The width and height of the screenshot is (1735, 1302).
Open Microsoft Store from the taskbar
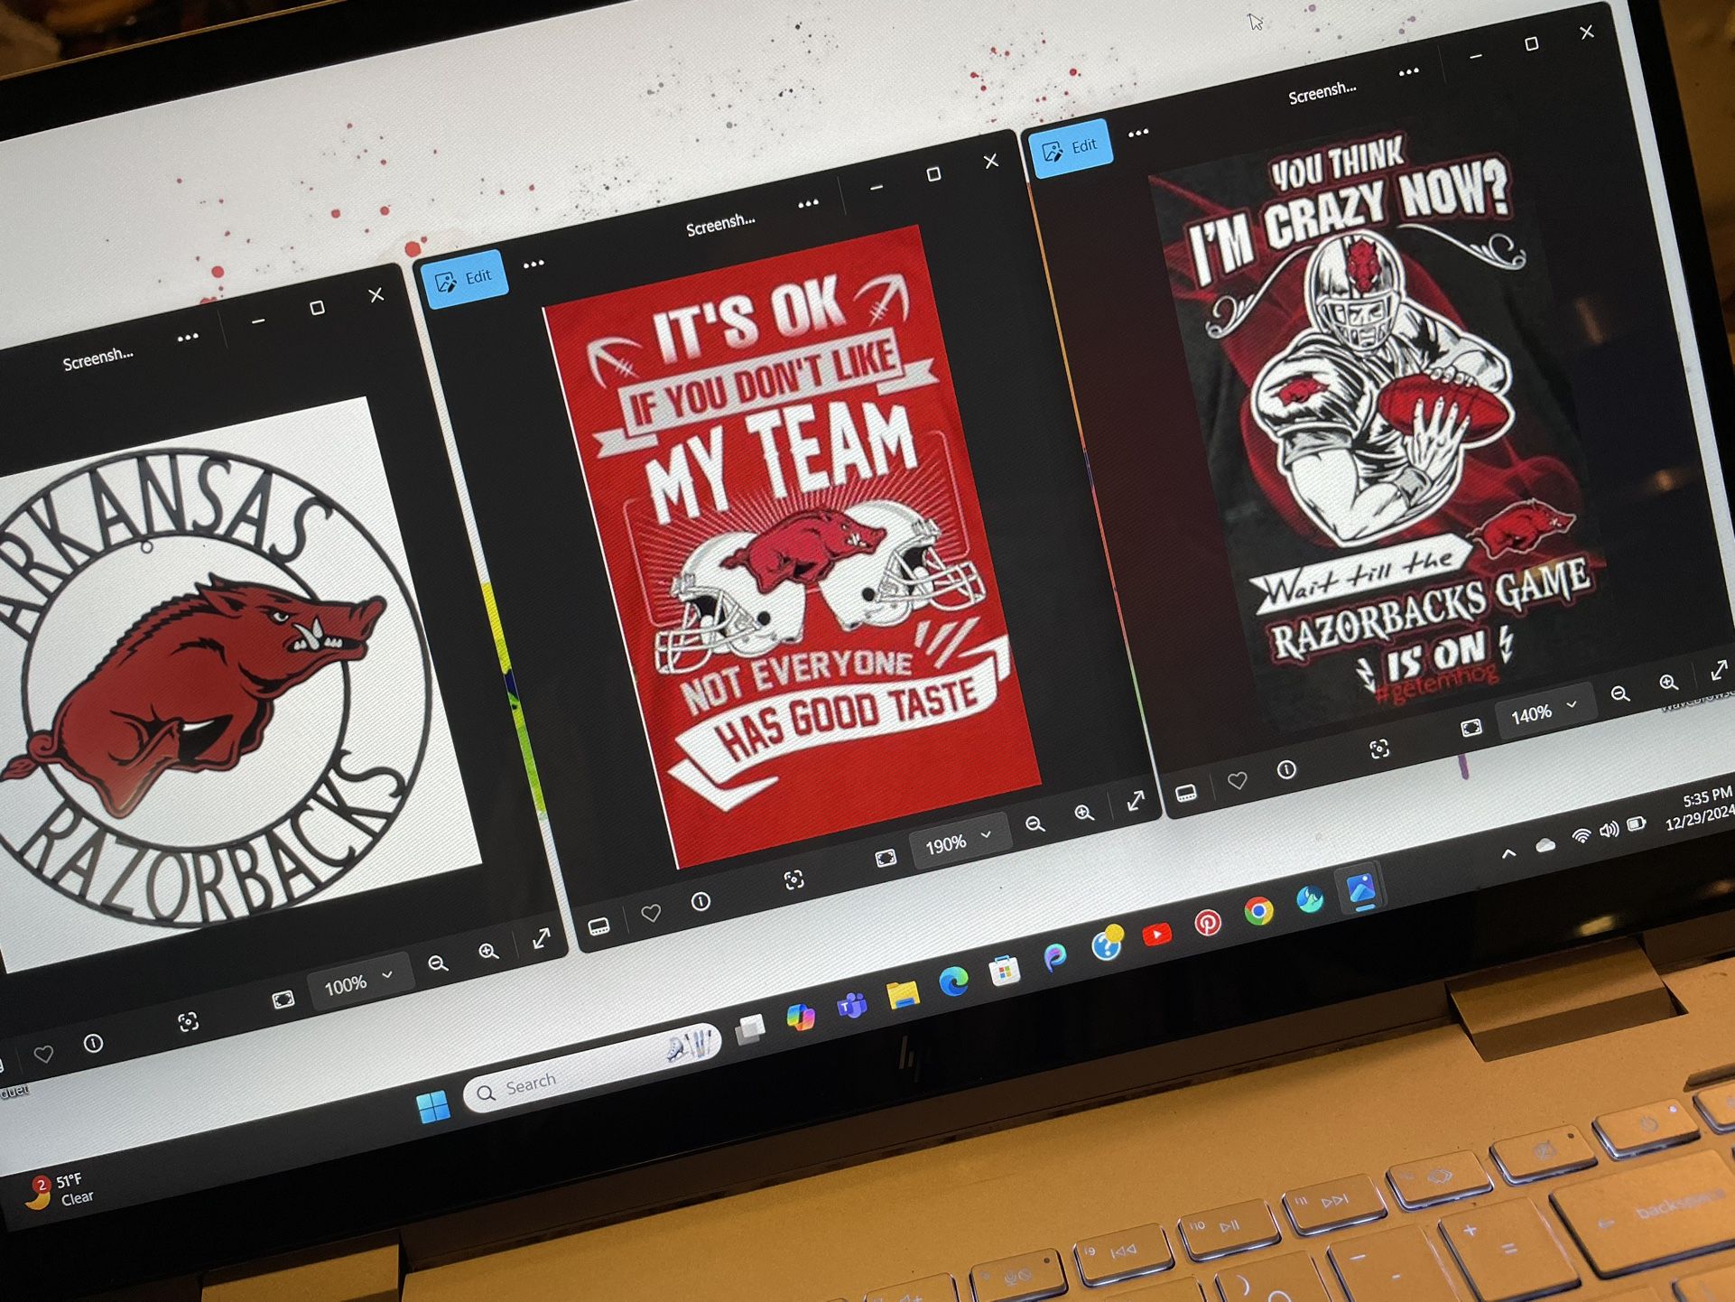(1004, 970)
